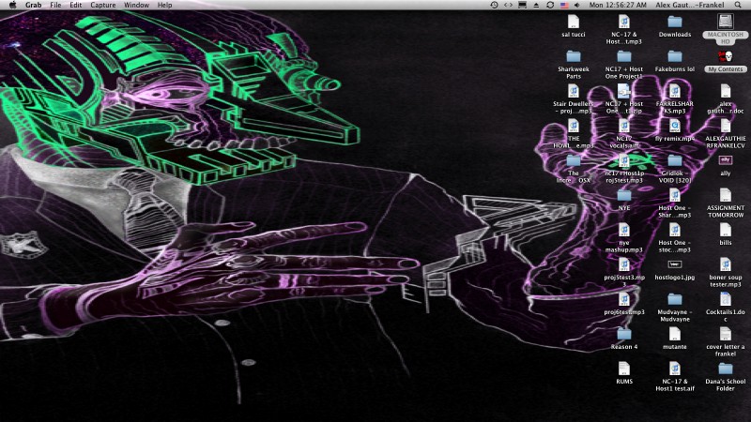Image resolution: width=751 pixels, height=422 pixels.
Task: Select the boner soup tester.mp3 file
Action: click(726, 264)
